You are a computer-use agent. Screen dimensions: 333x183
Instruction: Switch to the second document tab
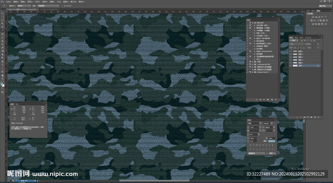[49, 9]
